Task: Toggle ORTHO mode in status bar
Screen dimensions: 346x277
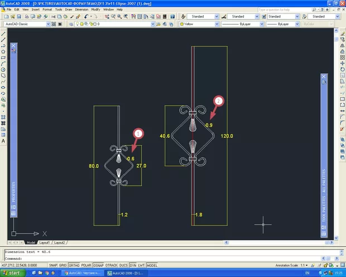Action: pos(74,265)
